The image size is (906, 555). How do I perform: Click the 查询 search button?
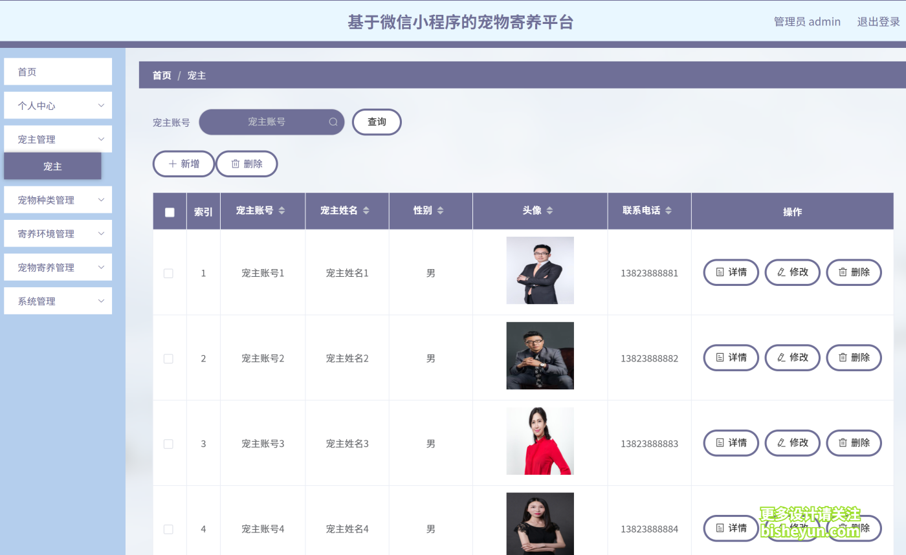coord(377,122)
